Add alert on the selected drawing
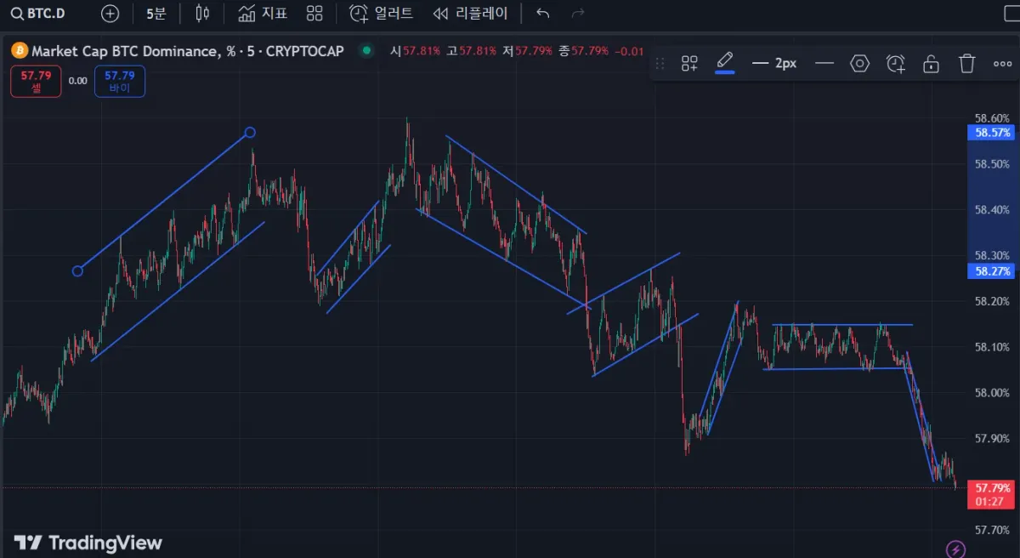This screenshot has height=558, width=1020. pos(896,64)
